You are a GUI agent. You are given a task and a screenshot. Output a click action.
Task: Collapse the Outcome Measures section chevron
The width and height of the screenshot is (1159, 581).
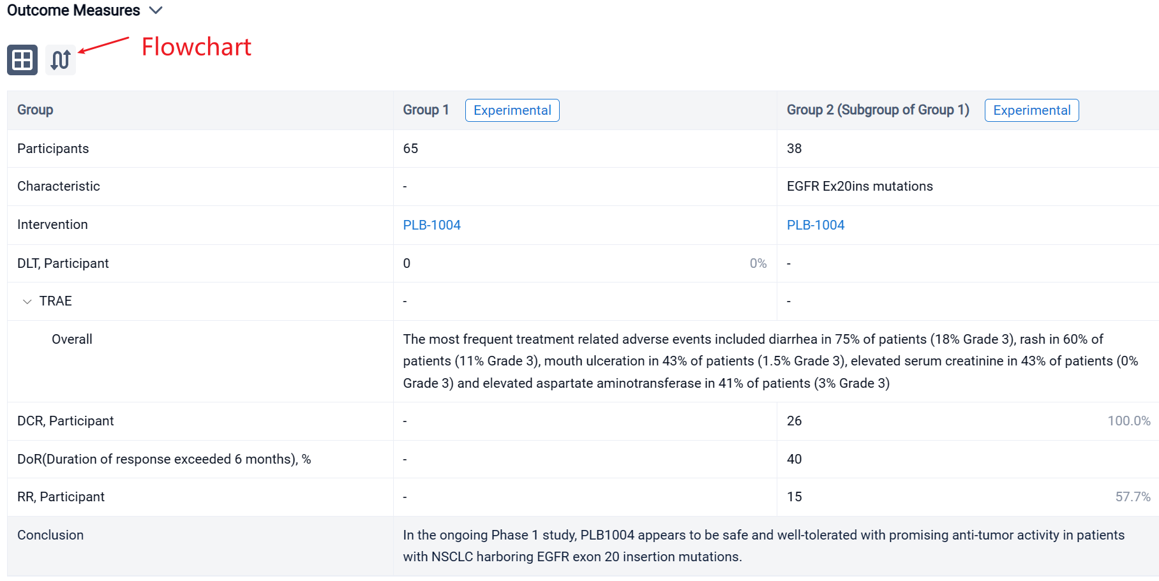[x=156, y=10]
